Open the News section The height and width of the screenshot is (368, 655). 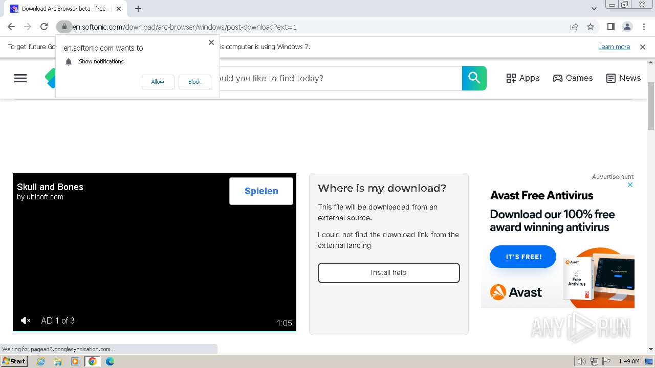623,78
